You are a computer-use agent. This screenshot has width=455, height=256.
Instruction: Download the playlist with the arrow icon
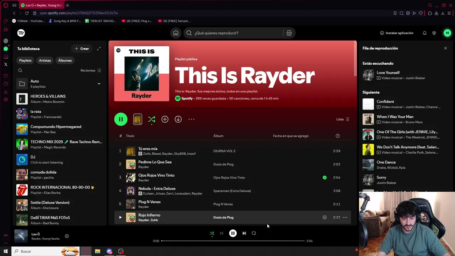click(178, 119)
